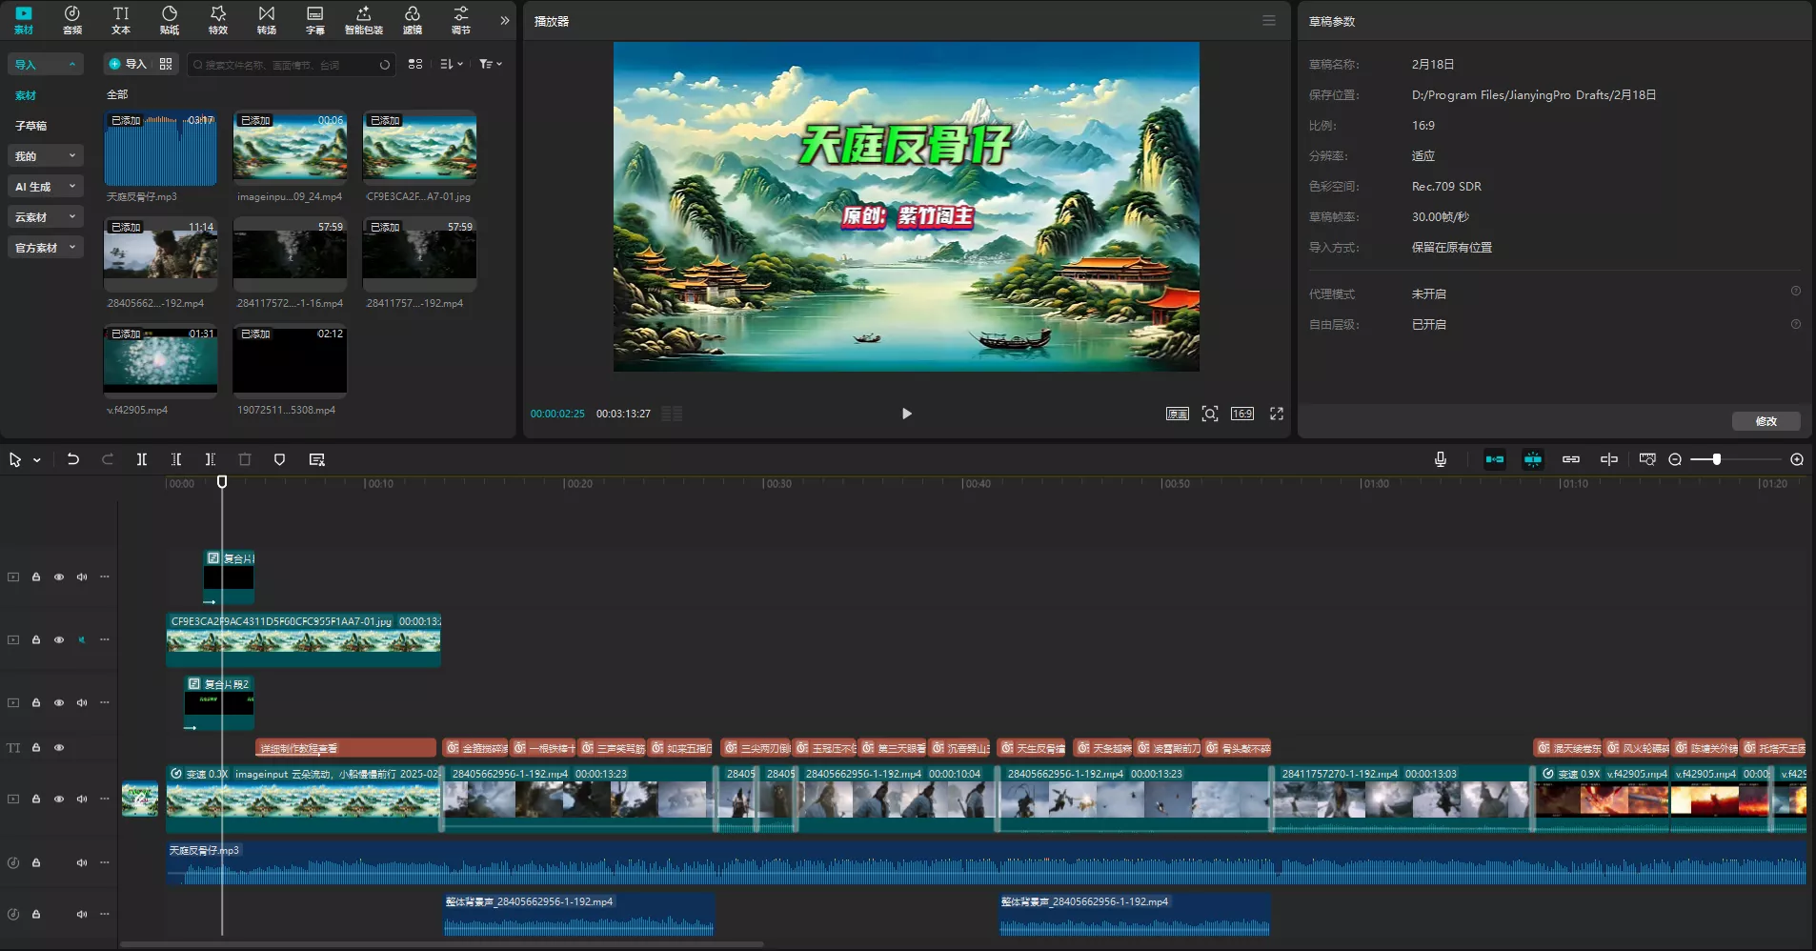
Task: Expand the 官方素材 sidebar section
Action: (x=46, y=248)
